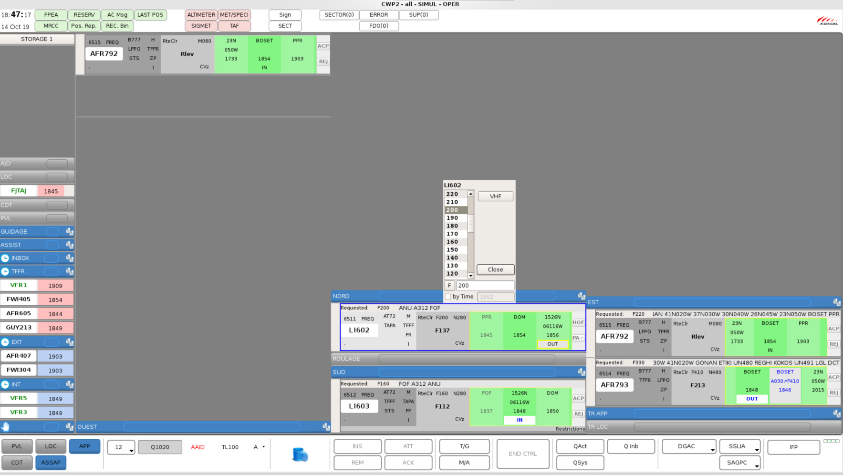Open the AC Msg menu button
The width and height of the screenshot is (843, 475).
click(x=117, y=15)
